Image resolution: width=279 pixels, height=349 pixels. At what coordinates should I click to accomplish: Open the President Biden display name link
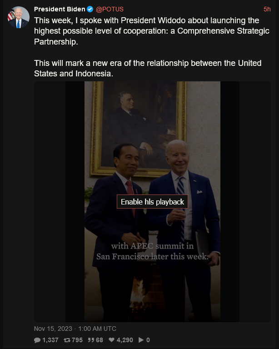[60, 9]
